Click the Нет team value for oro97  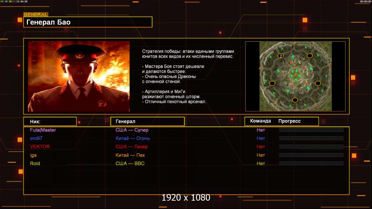pyautogui.click(x=261, y=138)
